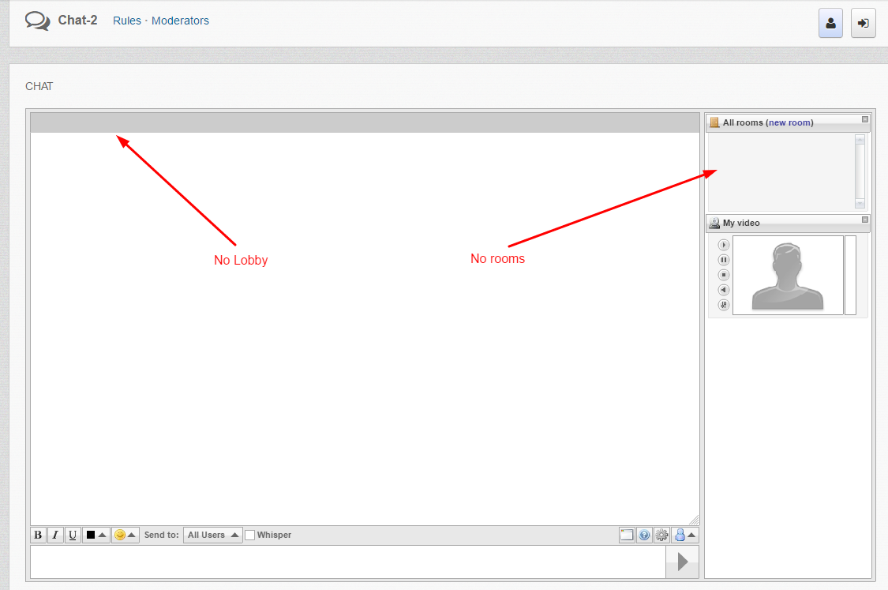This screenshot has height=590, width=888.
Task: Click the user status person icon
Action: point(680,535)
